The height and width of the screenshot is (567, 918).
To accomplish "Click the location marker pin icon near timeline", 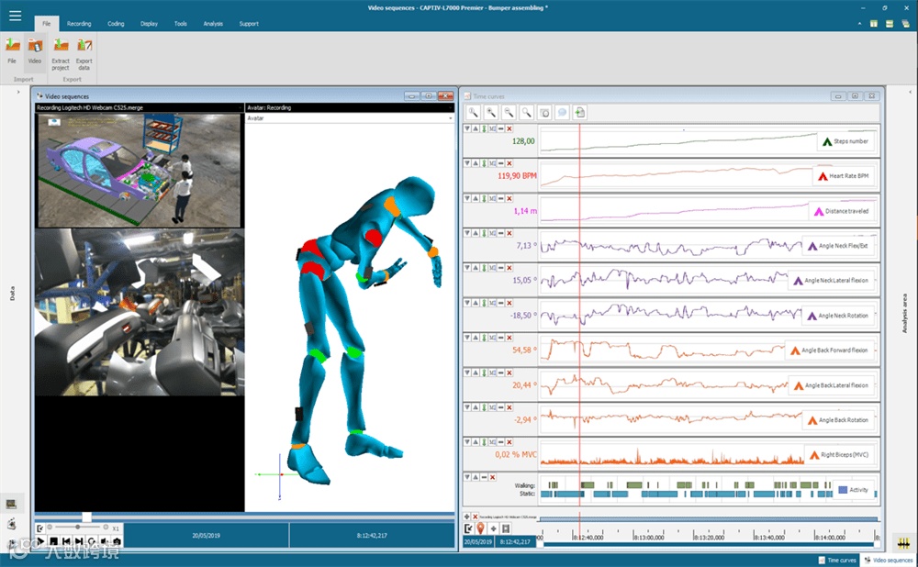I will click(x=480, y=528).
